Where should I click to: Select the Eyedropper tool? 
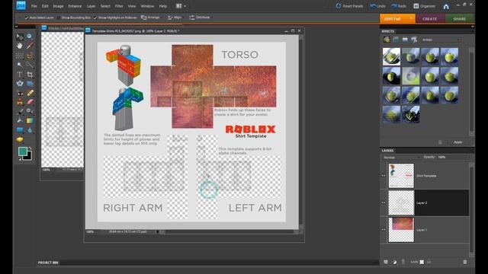30,46
